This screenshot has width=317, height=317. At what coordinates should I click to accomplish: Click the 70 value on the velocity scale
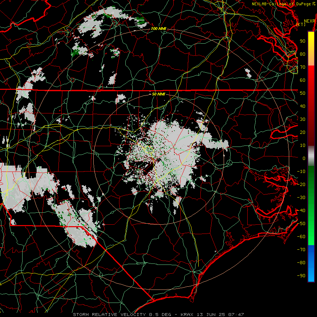click(303, 67)
